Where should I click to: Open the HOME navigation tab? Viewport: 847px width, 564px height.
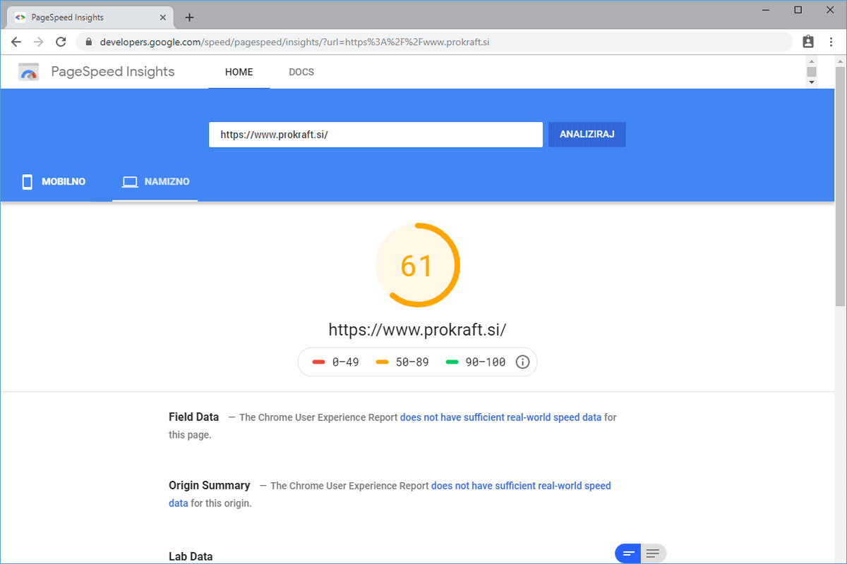(239, 72)
